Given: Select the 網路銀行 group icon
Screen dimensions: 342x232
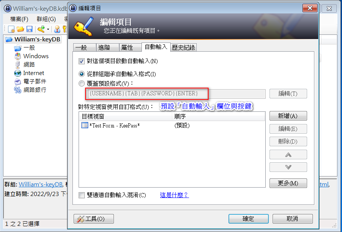Looking at the screenshot, I should [18, 90].
